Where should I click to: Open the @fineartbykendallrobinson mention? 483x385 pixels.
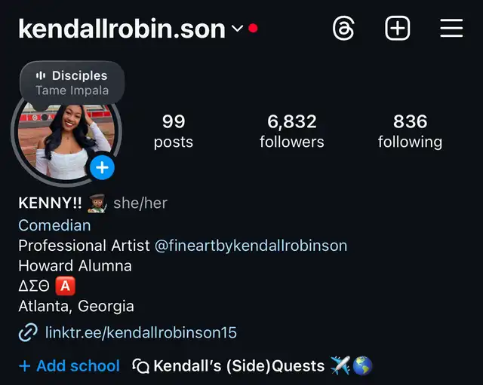pyautogui.click(x=251, y=246)
